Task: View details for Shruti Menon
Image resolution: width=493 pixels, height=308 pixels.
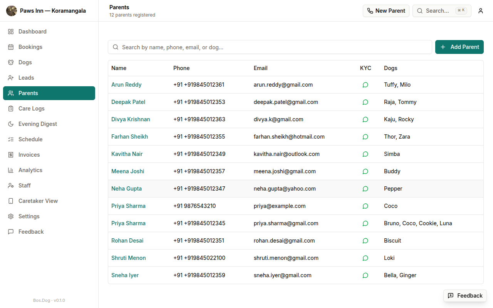Action: tap(128, 258)
